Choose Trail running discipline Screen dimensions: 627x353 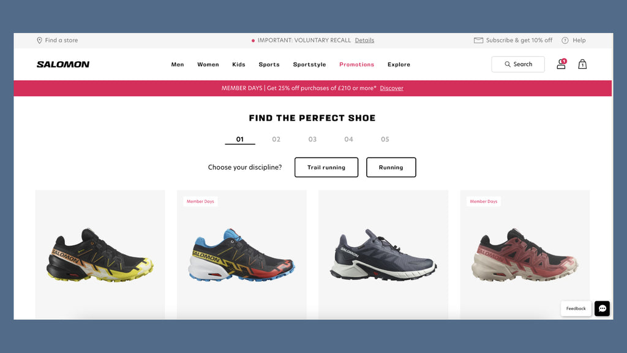(x=326, y=167)
